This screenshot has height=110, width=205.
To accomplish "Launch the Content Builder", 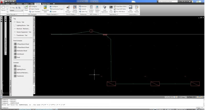I will tap(91, 9).
